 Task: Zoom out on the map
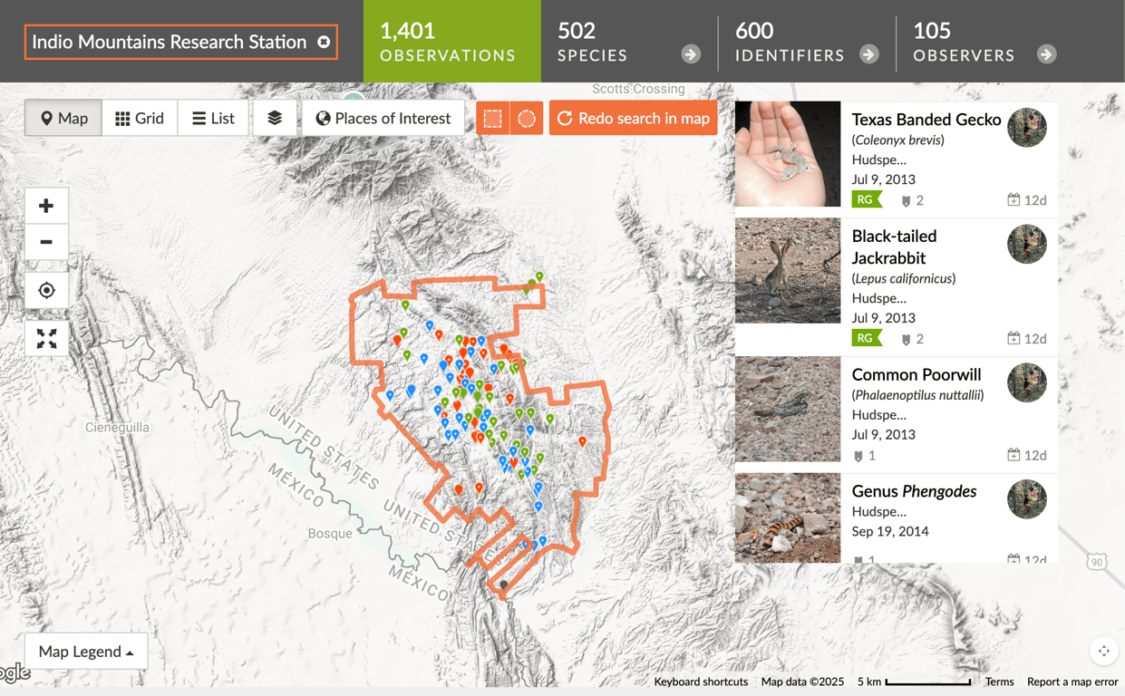(46, 242)
